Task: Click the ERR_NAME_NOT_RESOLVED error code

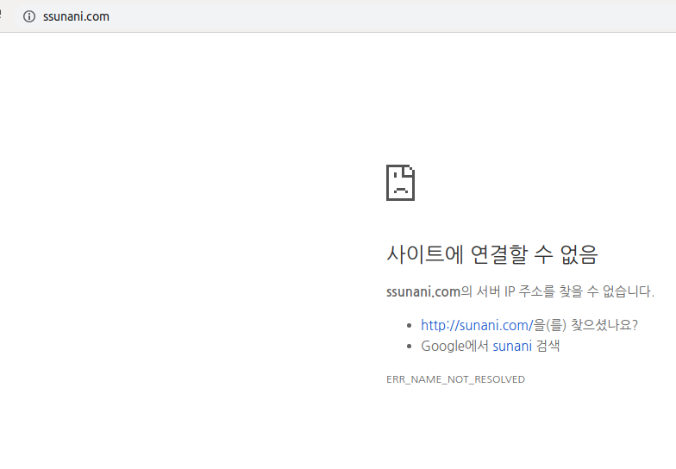Action: tap(455, 379)
